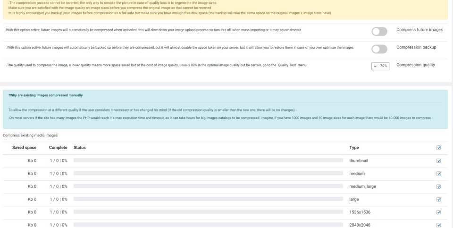Click the Status column header

pos(80,148)
